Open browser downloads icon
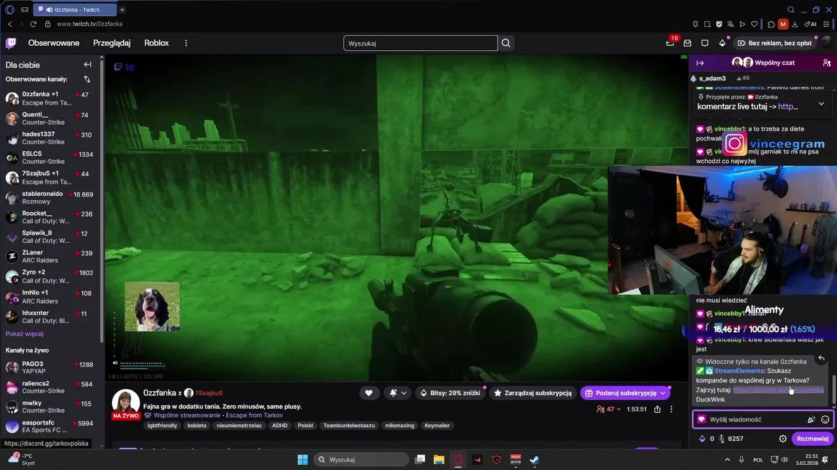837x470 pixels. click(794, 24)
